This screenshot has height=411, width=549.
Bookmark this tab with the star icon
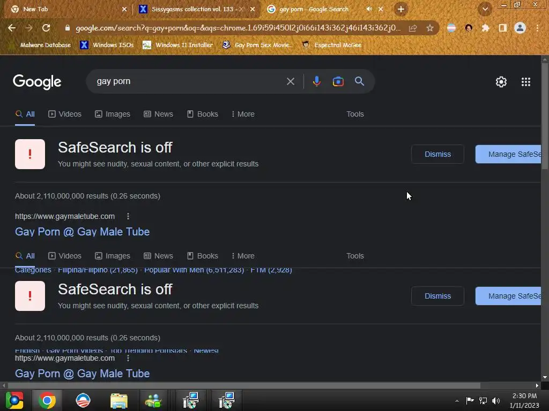click(x=430, y=28)
